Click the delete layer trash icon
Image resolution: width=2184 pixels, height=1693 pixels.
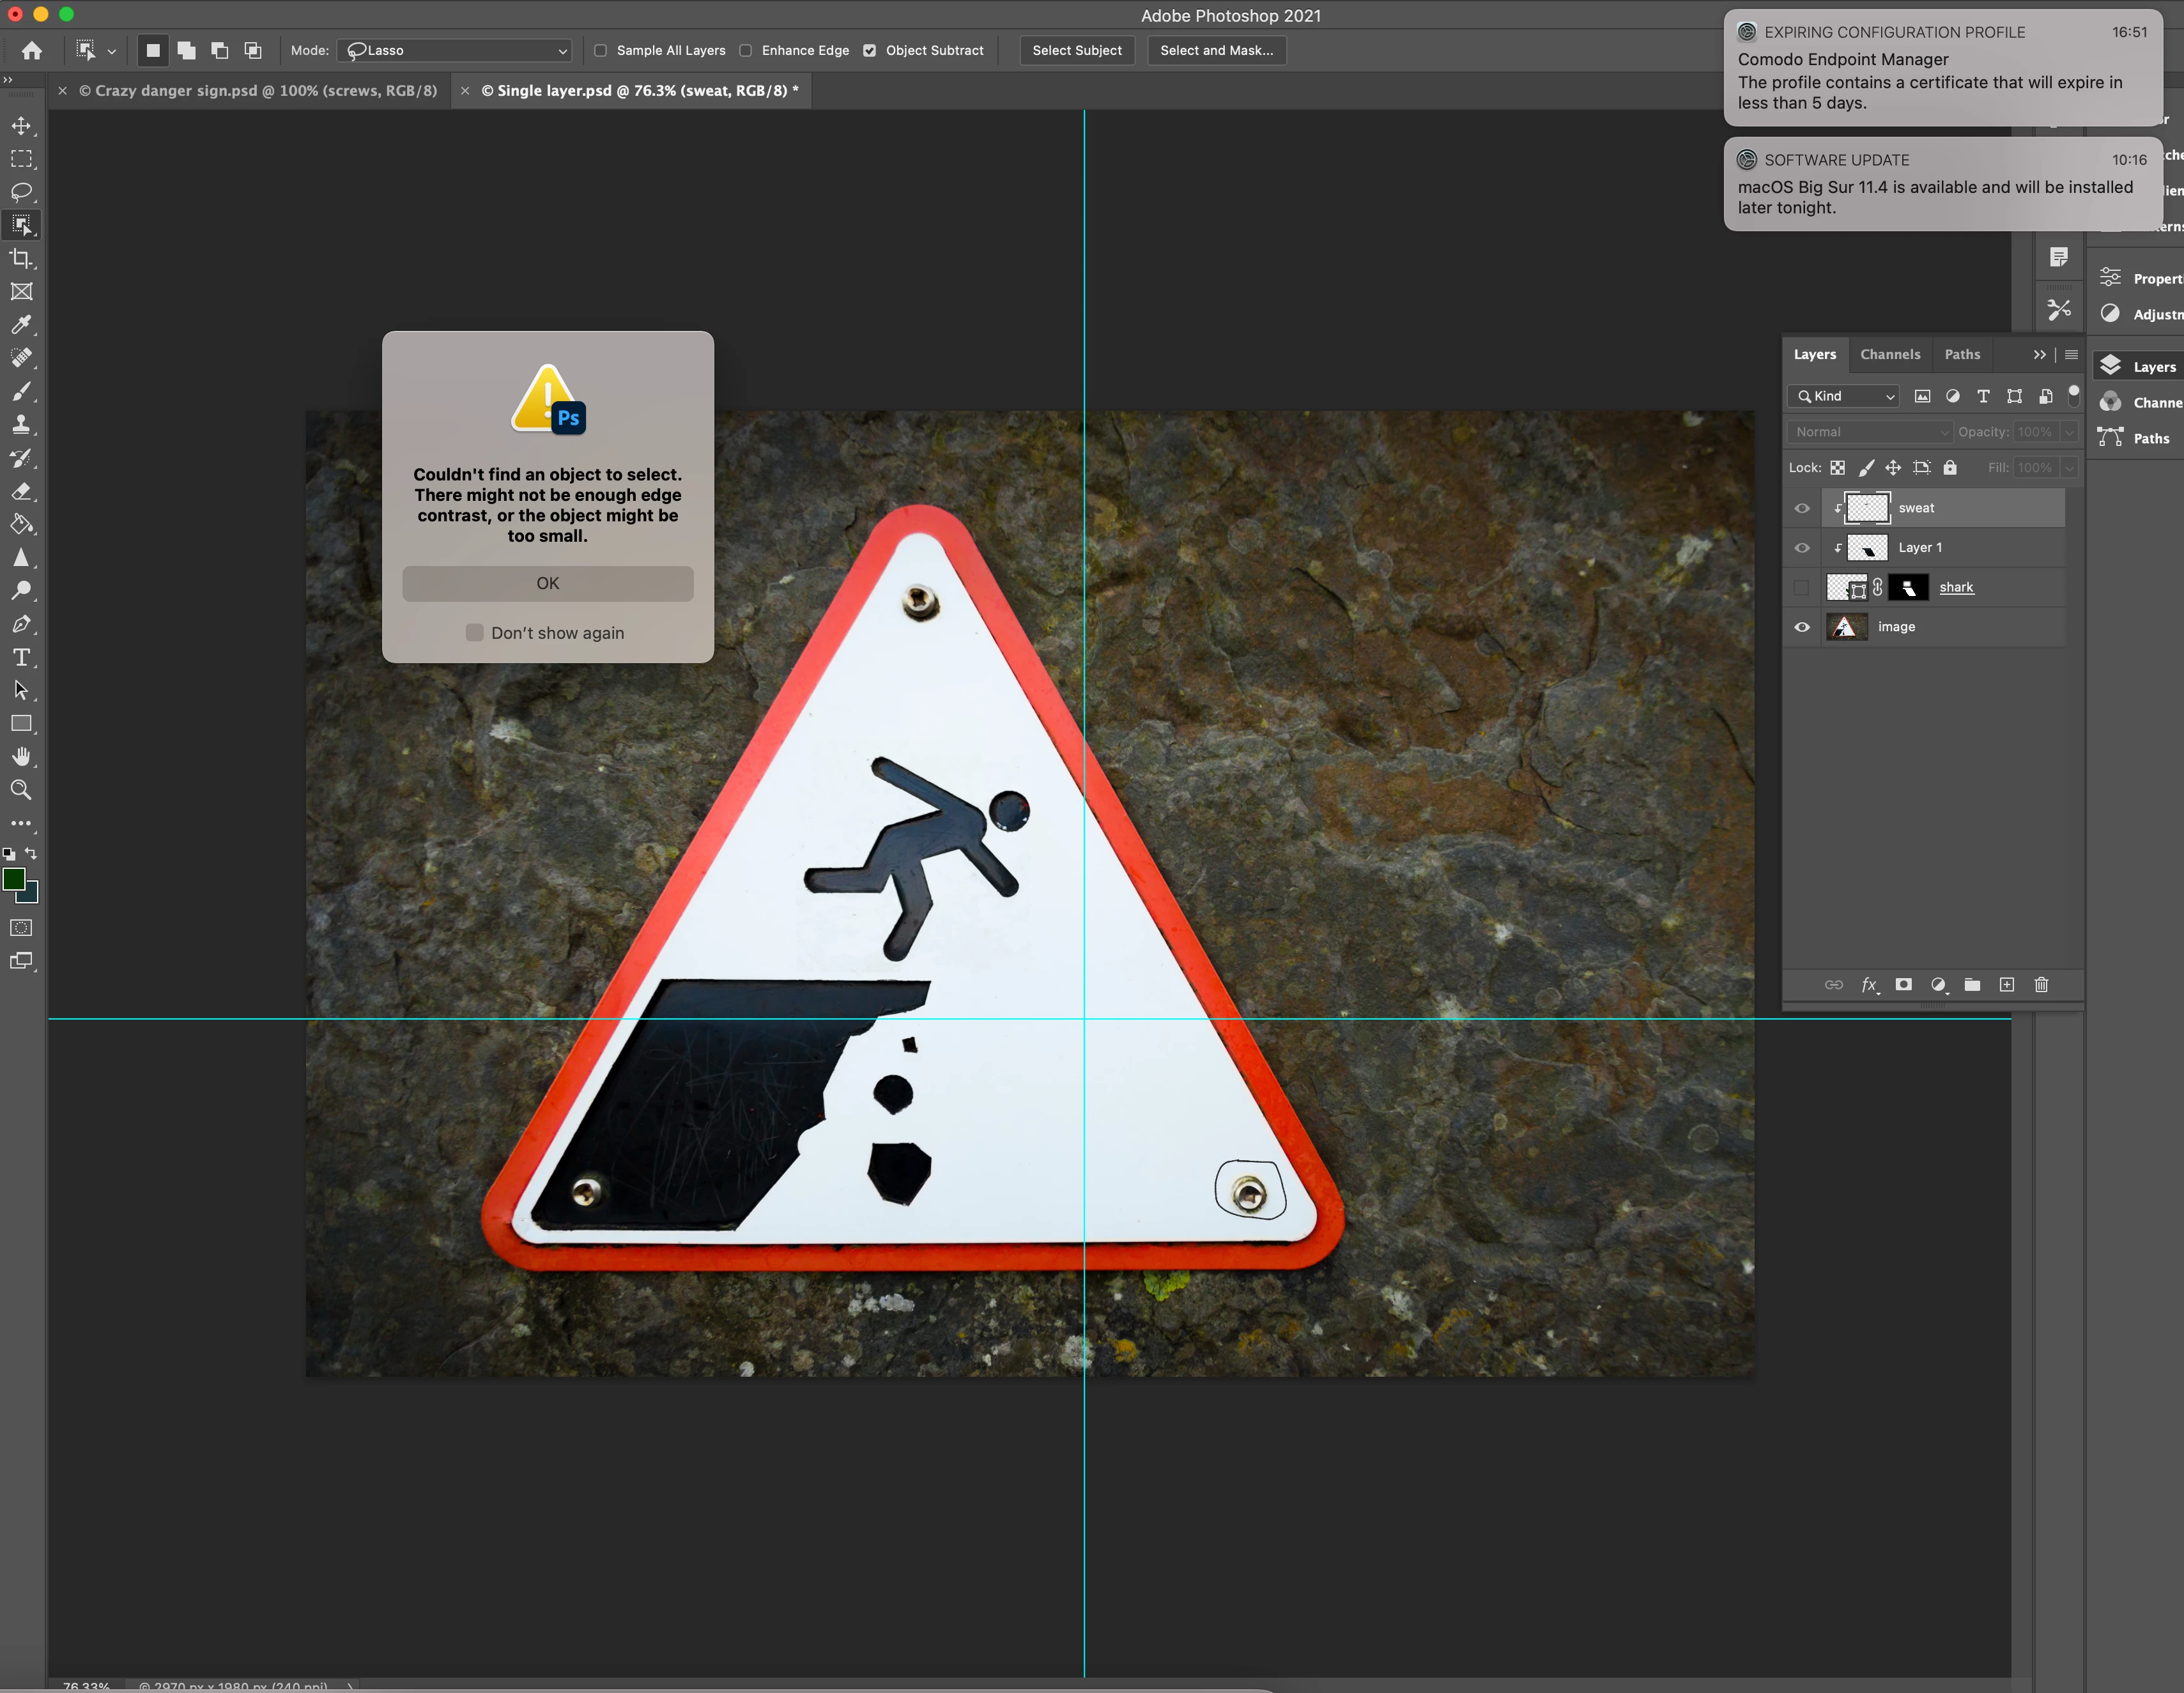pos(2041,985)
